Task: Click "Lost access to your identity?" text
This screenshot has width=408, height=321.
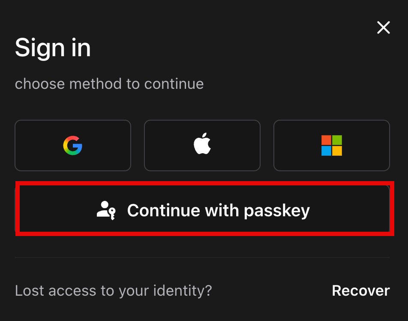Action: coord(114,291)
